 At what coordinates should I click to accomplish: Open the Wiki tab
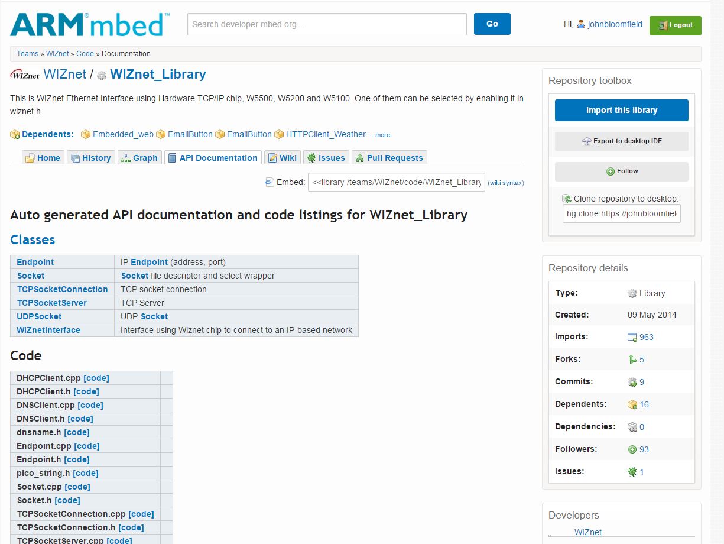pos(282,158)
